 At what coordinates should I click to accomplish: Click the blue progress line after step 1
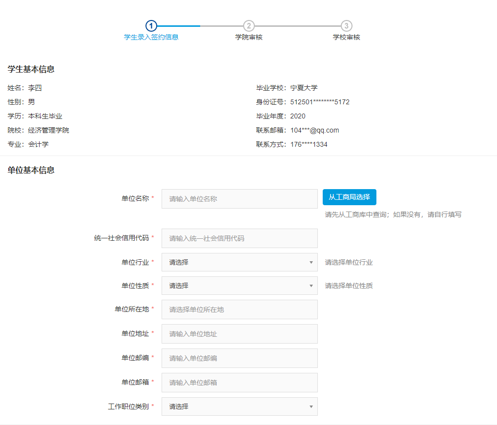click(179, 26)
